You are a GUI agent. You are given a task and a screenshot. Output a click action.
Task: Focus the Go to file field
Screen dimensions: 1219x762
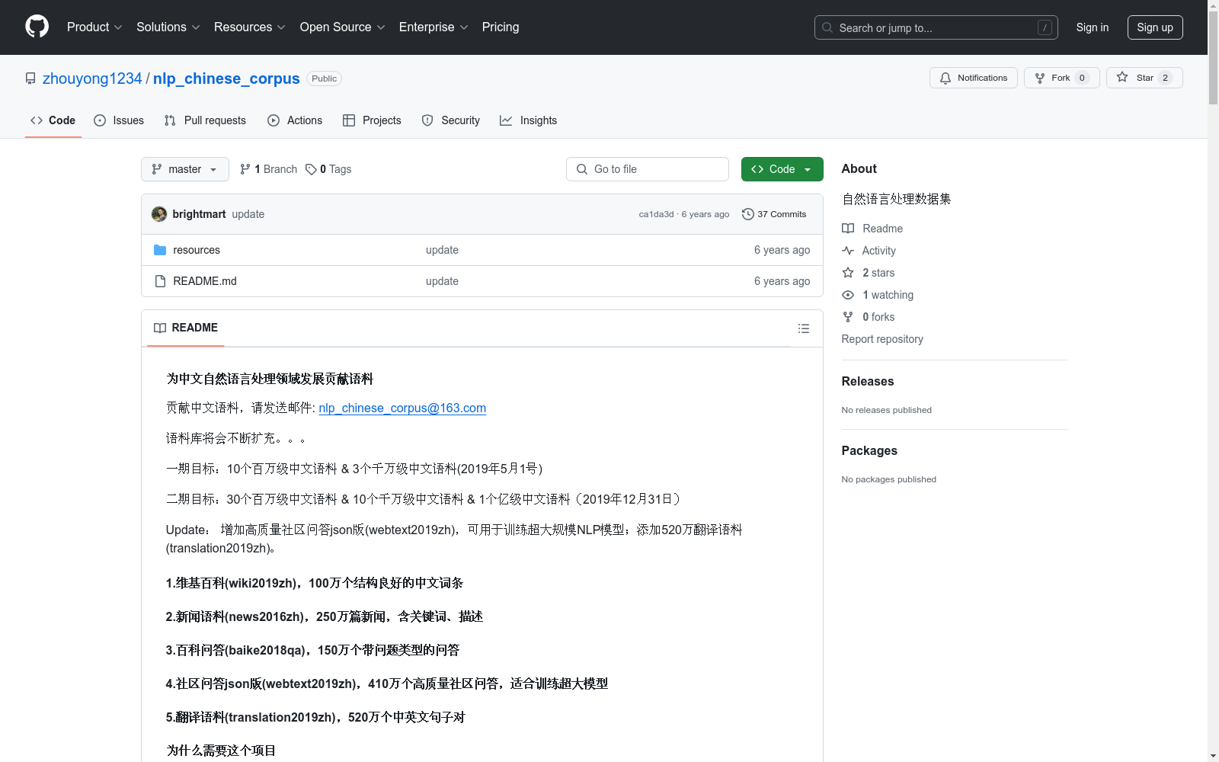pos(648,169)
